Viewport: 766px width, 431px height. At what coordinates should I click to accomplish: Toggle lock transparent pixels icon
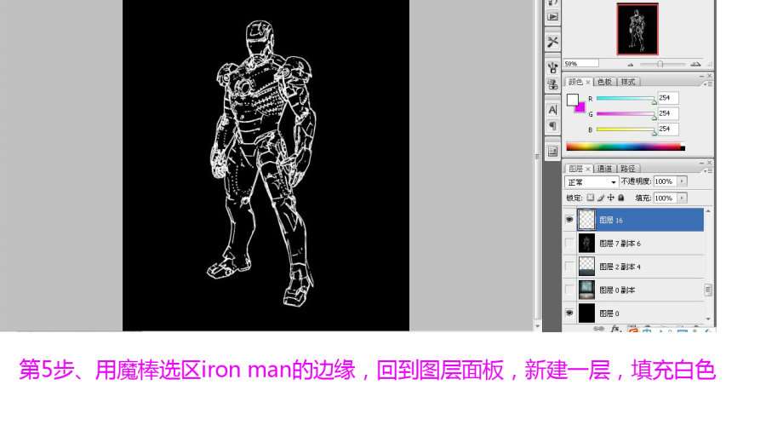pyautogui.click(x=590, y=198)
